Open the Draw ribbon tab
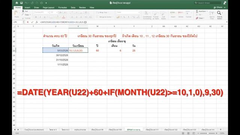This screenshot has width=240, height=135. click(x=36, y=7)
